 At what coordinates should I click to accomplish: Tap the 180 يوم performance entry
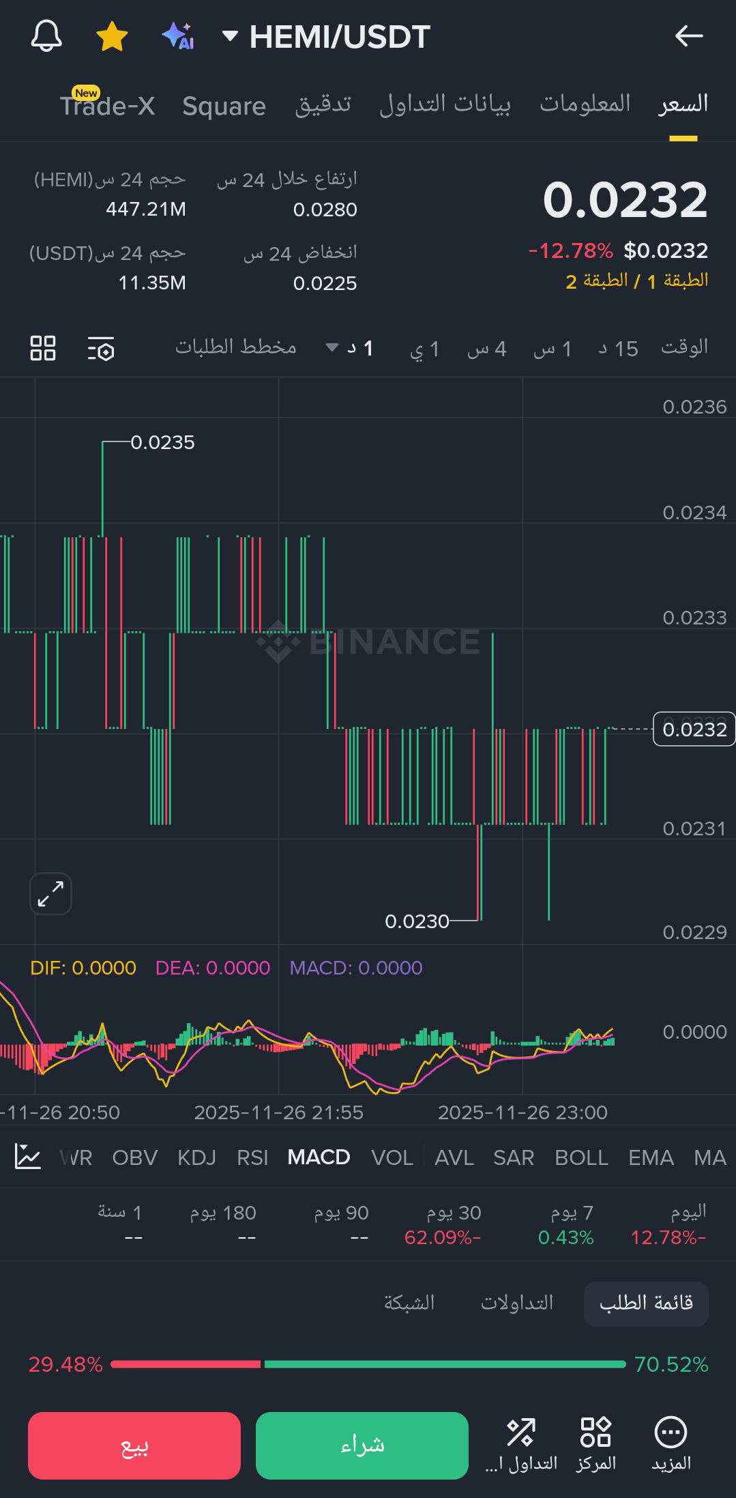click(x=223, y=1225)
